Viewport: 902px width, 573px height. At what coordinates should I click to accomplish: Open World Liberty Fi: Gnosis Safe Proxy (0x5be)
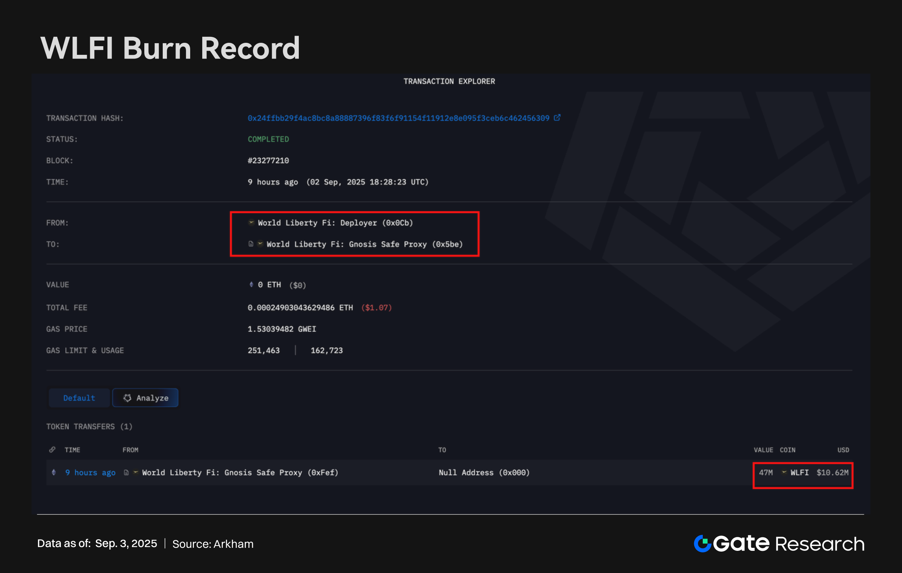tap(365, 244)
